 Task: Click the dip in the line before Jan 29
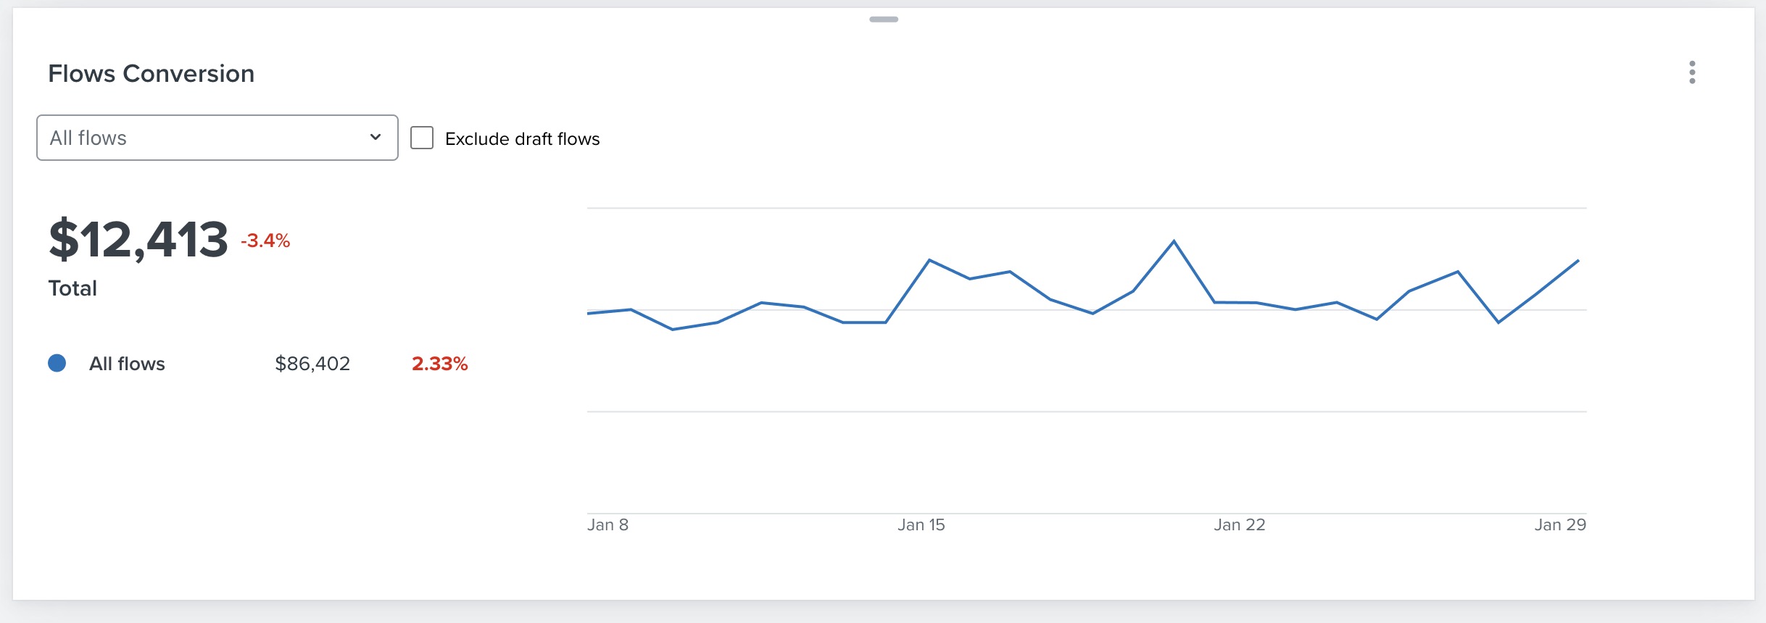[1496, 324]
